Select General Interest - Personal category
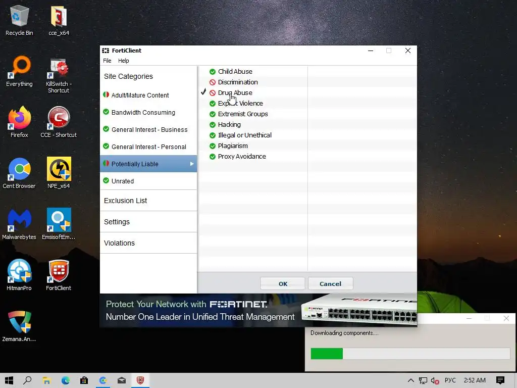The width and height of the screenshot is (517, 388). click(x=148, y=147)
